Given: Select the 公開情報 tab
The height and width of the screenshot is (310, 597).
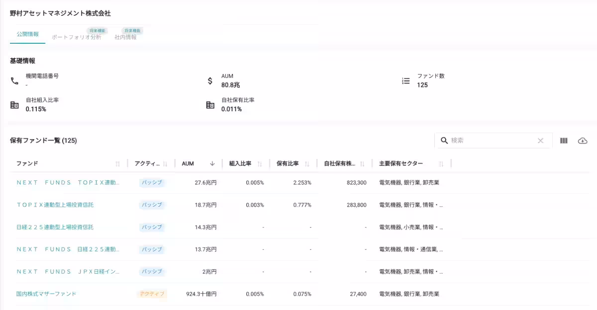Looking at the screenshot, I should pyautogui.click(x=27, y=35).
